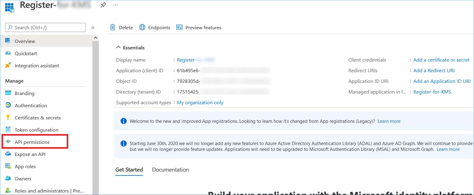
Task: Click the info icon beside the ADAL notice
Action: 123,144
